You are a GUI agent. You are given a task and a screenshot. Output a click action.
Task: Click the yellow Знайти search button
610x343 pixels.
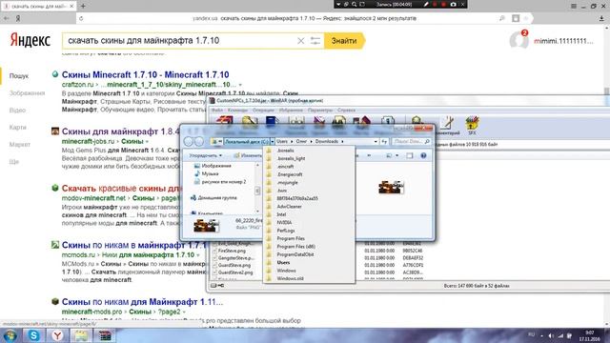click(344, 41)
